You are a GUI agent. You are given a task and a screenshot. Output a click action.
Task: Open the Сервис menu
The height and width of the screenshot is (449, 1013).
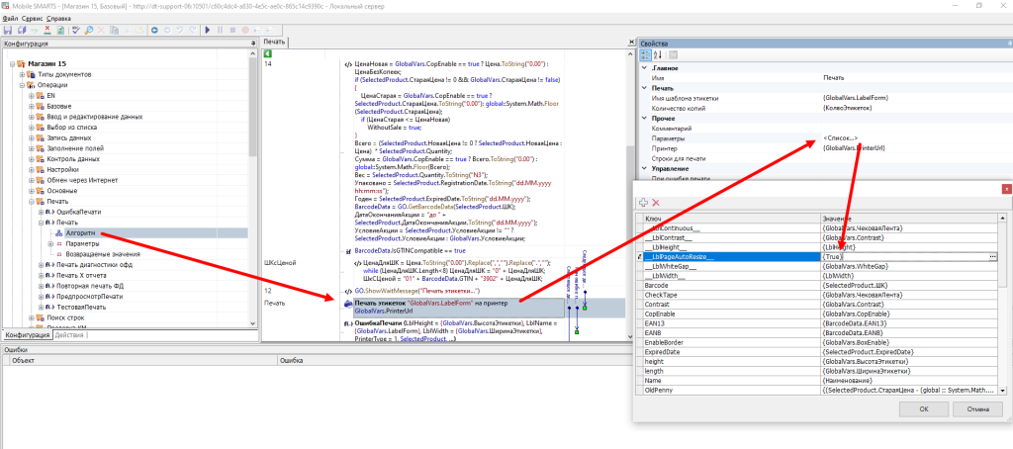[33, 19]
